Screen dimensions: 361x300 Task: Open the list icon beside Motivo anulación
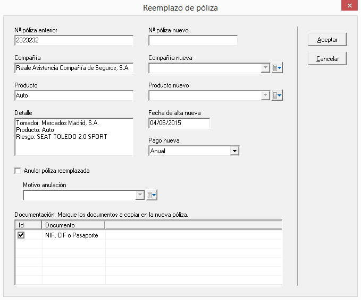(x=152, y=195)
